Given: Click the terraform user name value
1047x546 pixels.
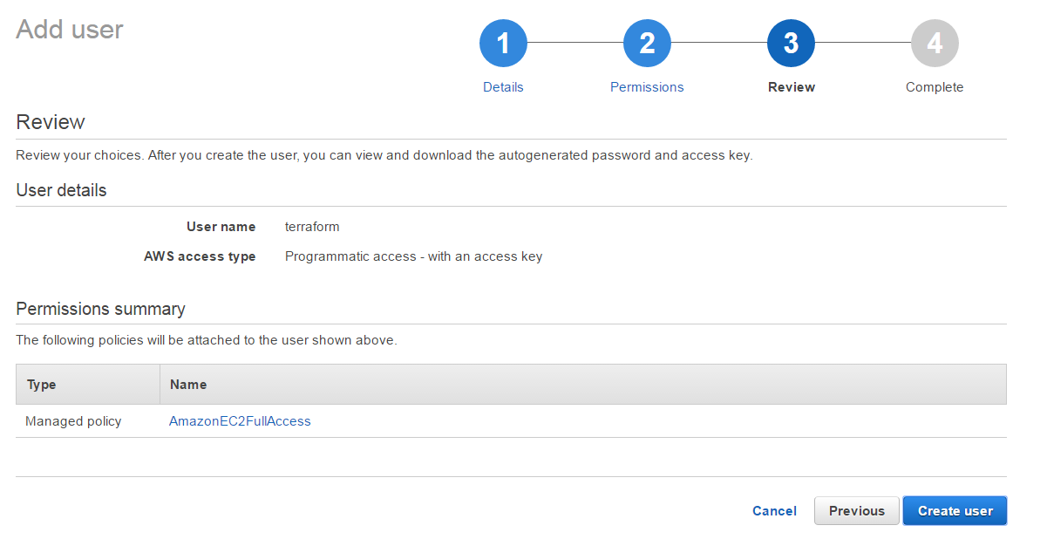Looking at the screenshot, I should (312, 227).
